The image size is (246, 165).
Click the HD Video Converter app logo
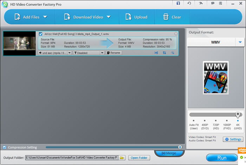pyautogui.click(x=5, y=4)
